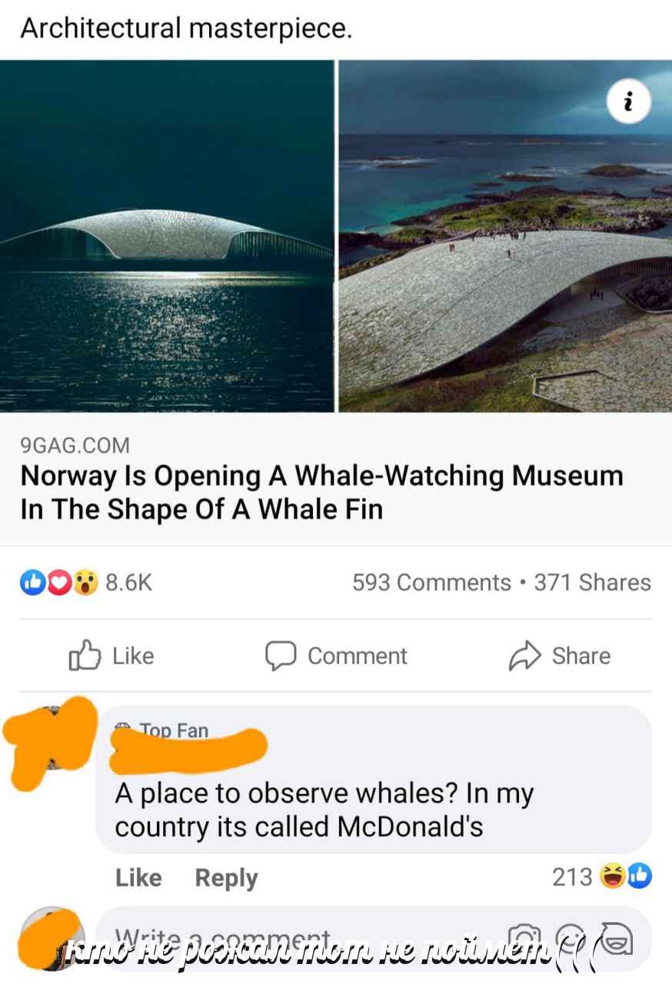Like the McDonald's comment
This screenshot has height=984, width=672.
point(138,877)
